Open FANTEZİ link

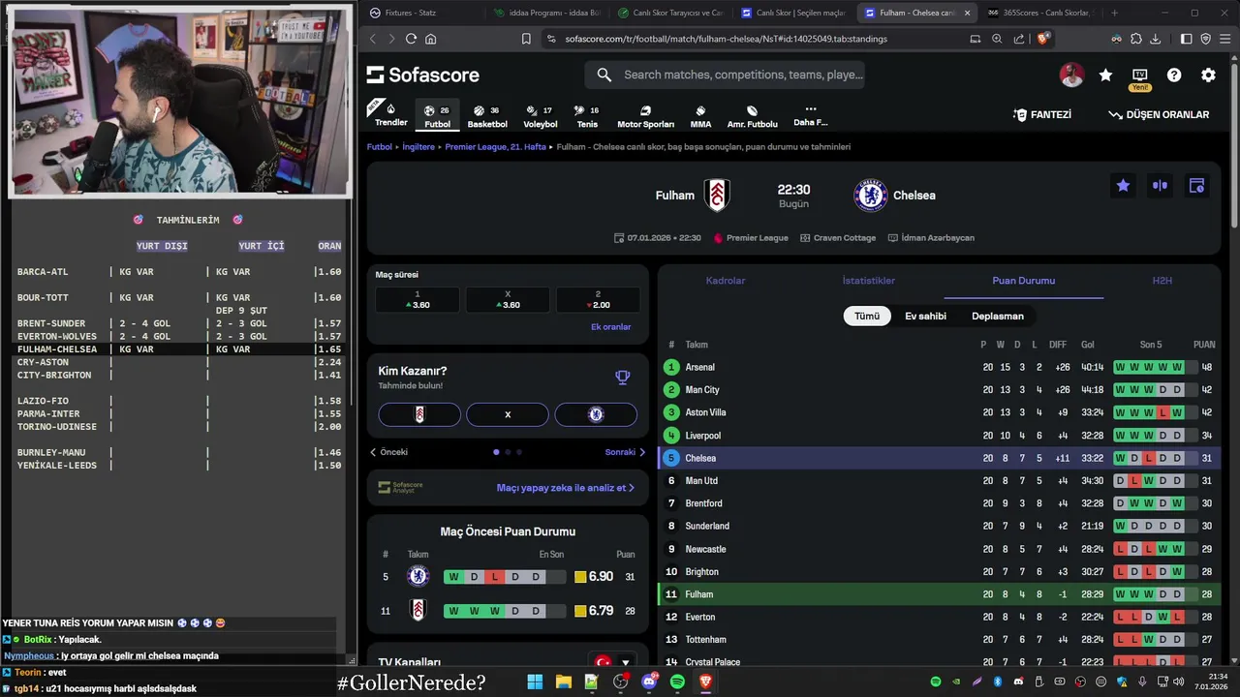(1042, 114)
